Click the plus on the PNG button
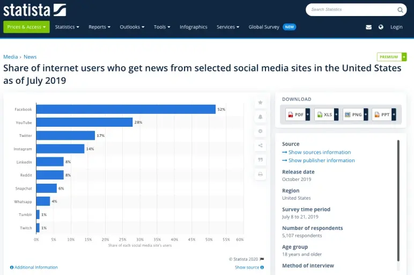The height and width of the screenshot is (275, 414). point(366,114)
